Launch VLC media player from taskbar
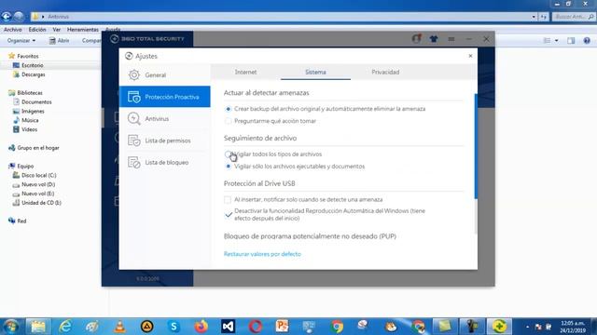The image size is (597, 335). [x=119, y=327]
